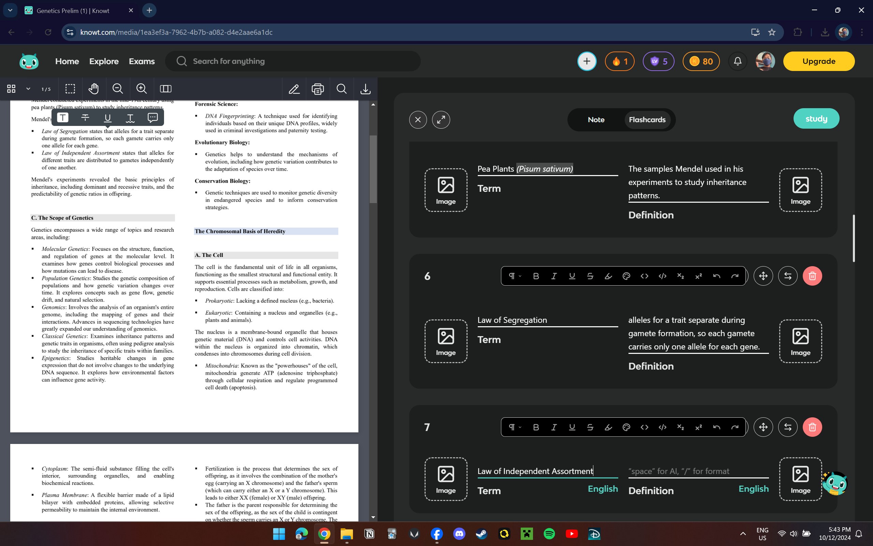873x546 pixels.
Task: Click the download flashcard set icon
Action: click(x=365, y=89)
